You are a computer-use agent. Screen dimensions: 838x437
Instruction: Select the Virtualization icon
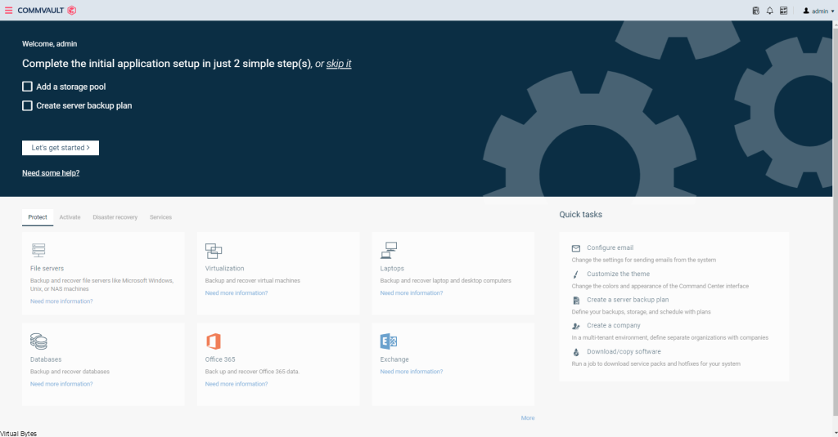tap(214, 251)
